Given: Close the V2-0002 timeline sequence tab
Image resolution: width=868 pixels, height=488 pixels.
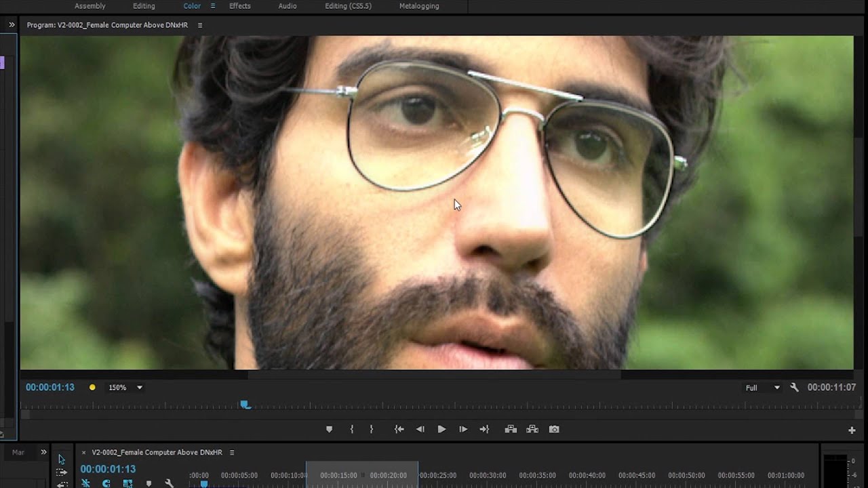Looking at the screenshot, I should click(x=83, y=453).
